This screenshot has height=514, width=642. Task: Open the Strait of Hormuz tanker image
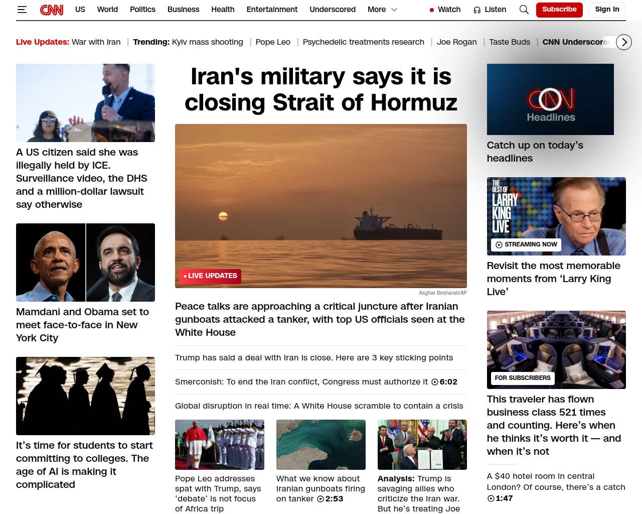pyautogui.click(x=321, y=206)
